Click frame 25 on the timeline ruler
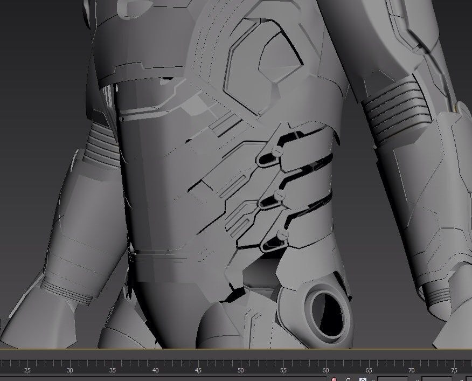Viewport: 472px width, 381px height. [27, 370]
